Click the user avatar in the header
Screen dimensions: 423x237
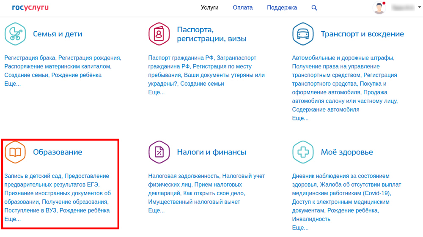[x=379, y=8]
